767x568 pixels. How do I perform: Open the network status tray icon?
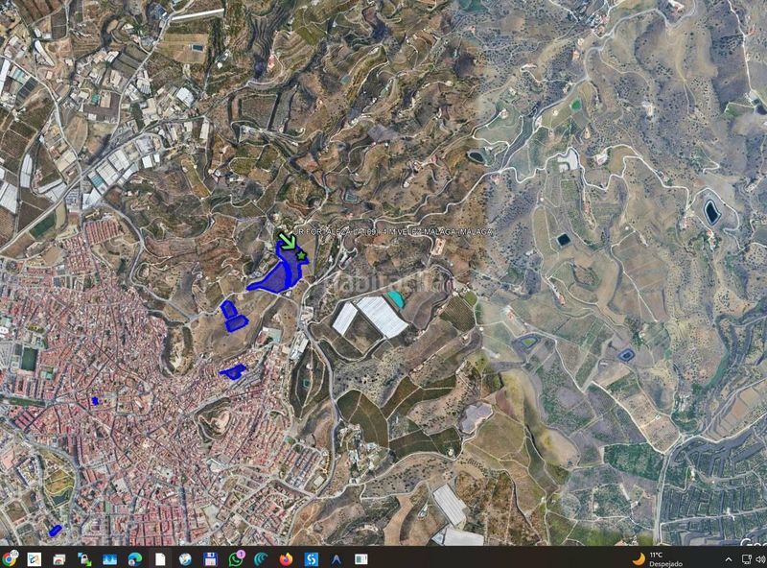point(747,559)
